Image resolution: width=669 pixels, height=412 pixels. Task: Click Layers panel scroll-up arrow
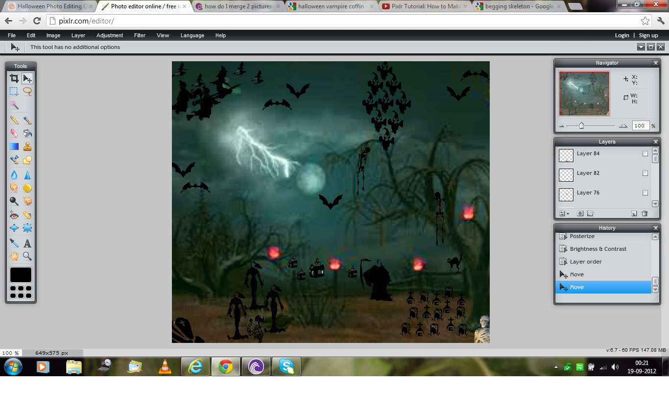tap(655, 150)
